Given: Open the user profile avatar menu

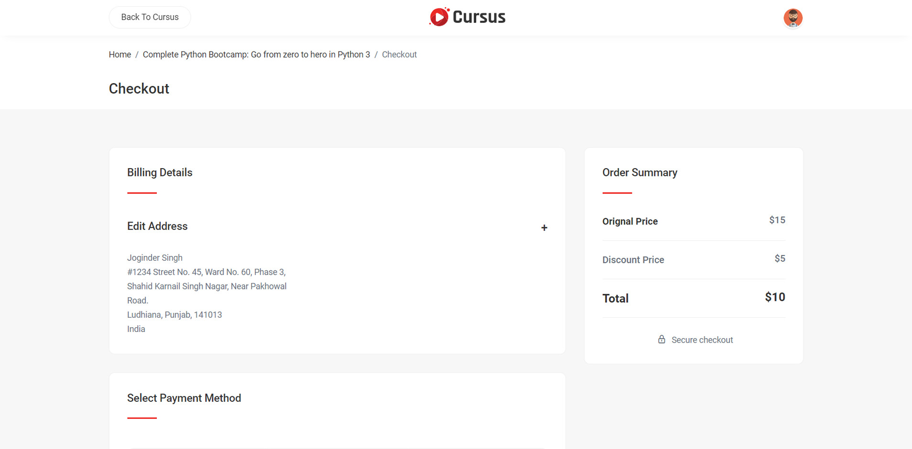Looking at the screenshot, I should tap(793, 18).
